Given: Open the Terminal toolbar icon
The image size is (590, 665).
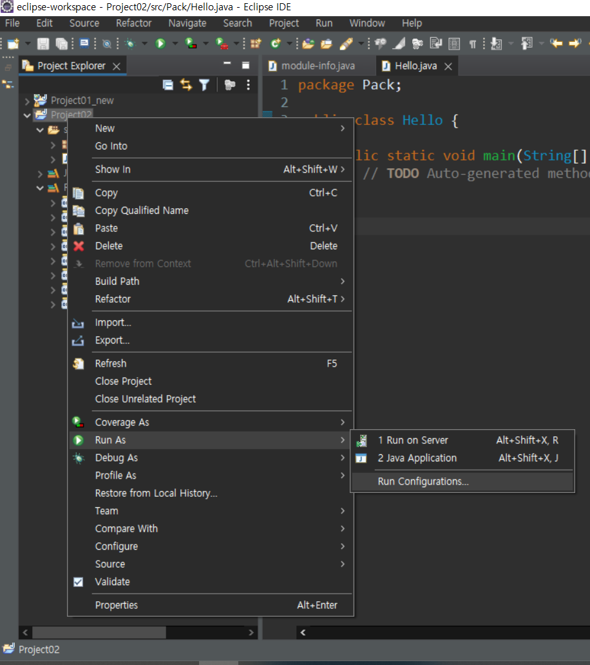Looking at the screenshot, I should (84, 43).
